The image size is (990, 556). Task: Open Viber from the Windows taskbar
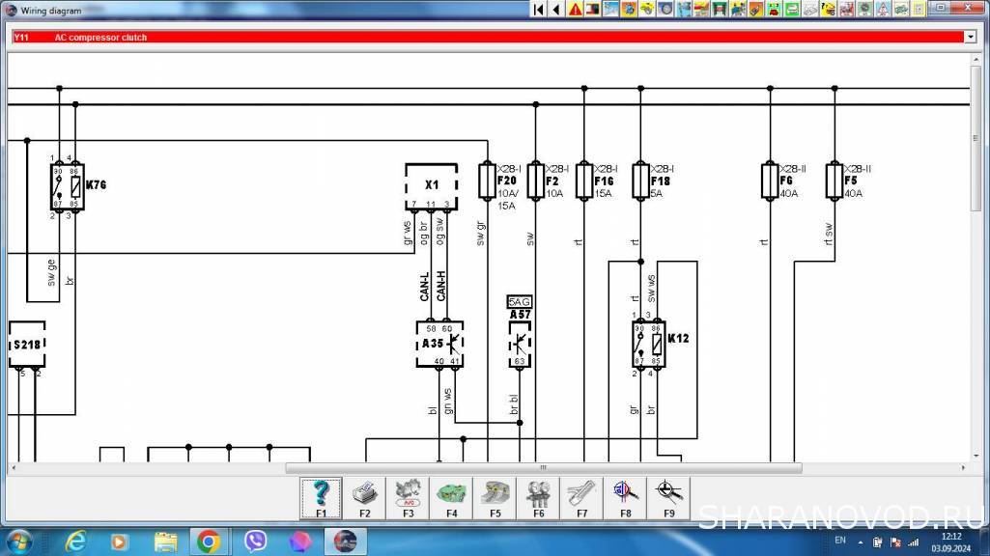tap(255, 541)
